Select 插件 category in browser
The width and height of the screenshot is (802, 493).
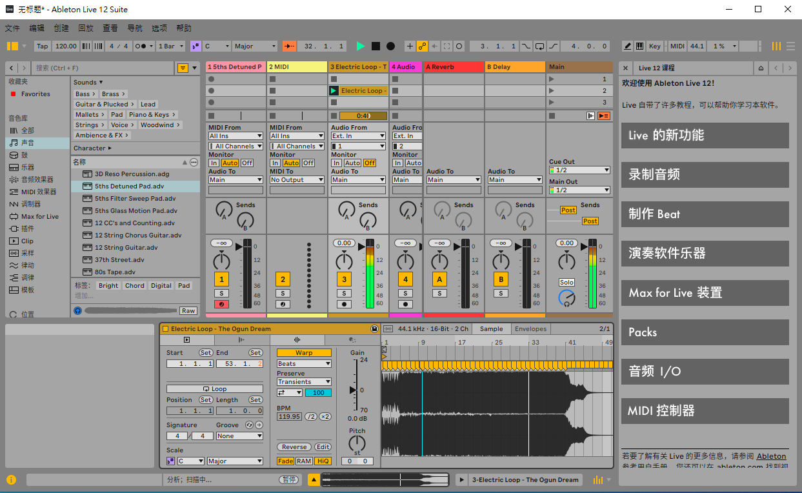(37, 228)
